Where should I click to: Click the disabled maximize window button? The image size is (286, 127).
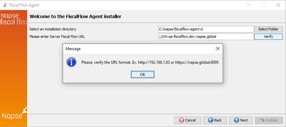[x=263, y=5]
